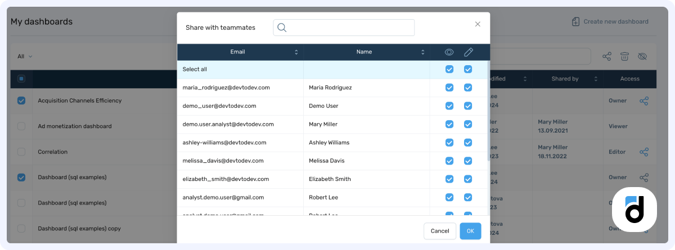Sort teammates by Email column

(x=296, y=52)
